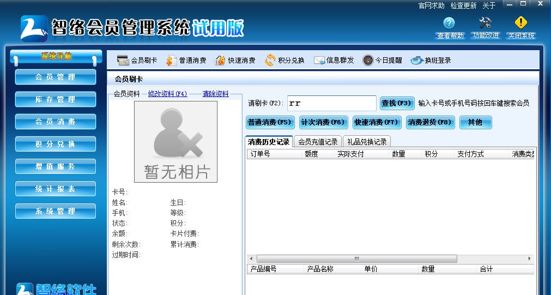Screen dimensions: 551x295
Task: Click the 产品名称 column header
Action: [x=332, y=269]
